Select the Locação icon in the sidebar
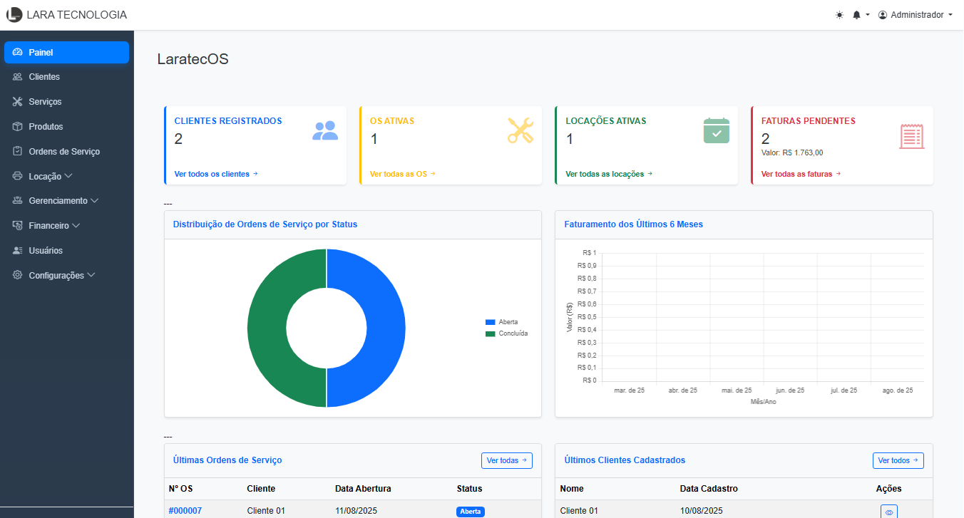The height and width of the screenshot is (518, 964). coord(17,176)
